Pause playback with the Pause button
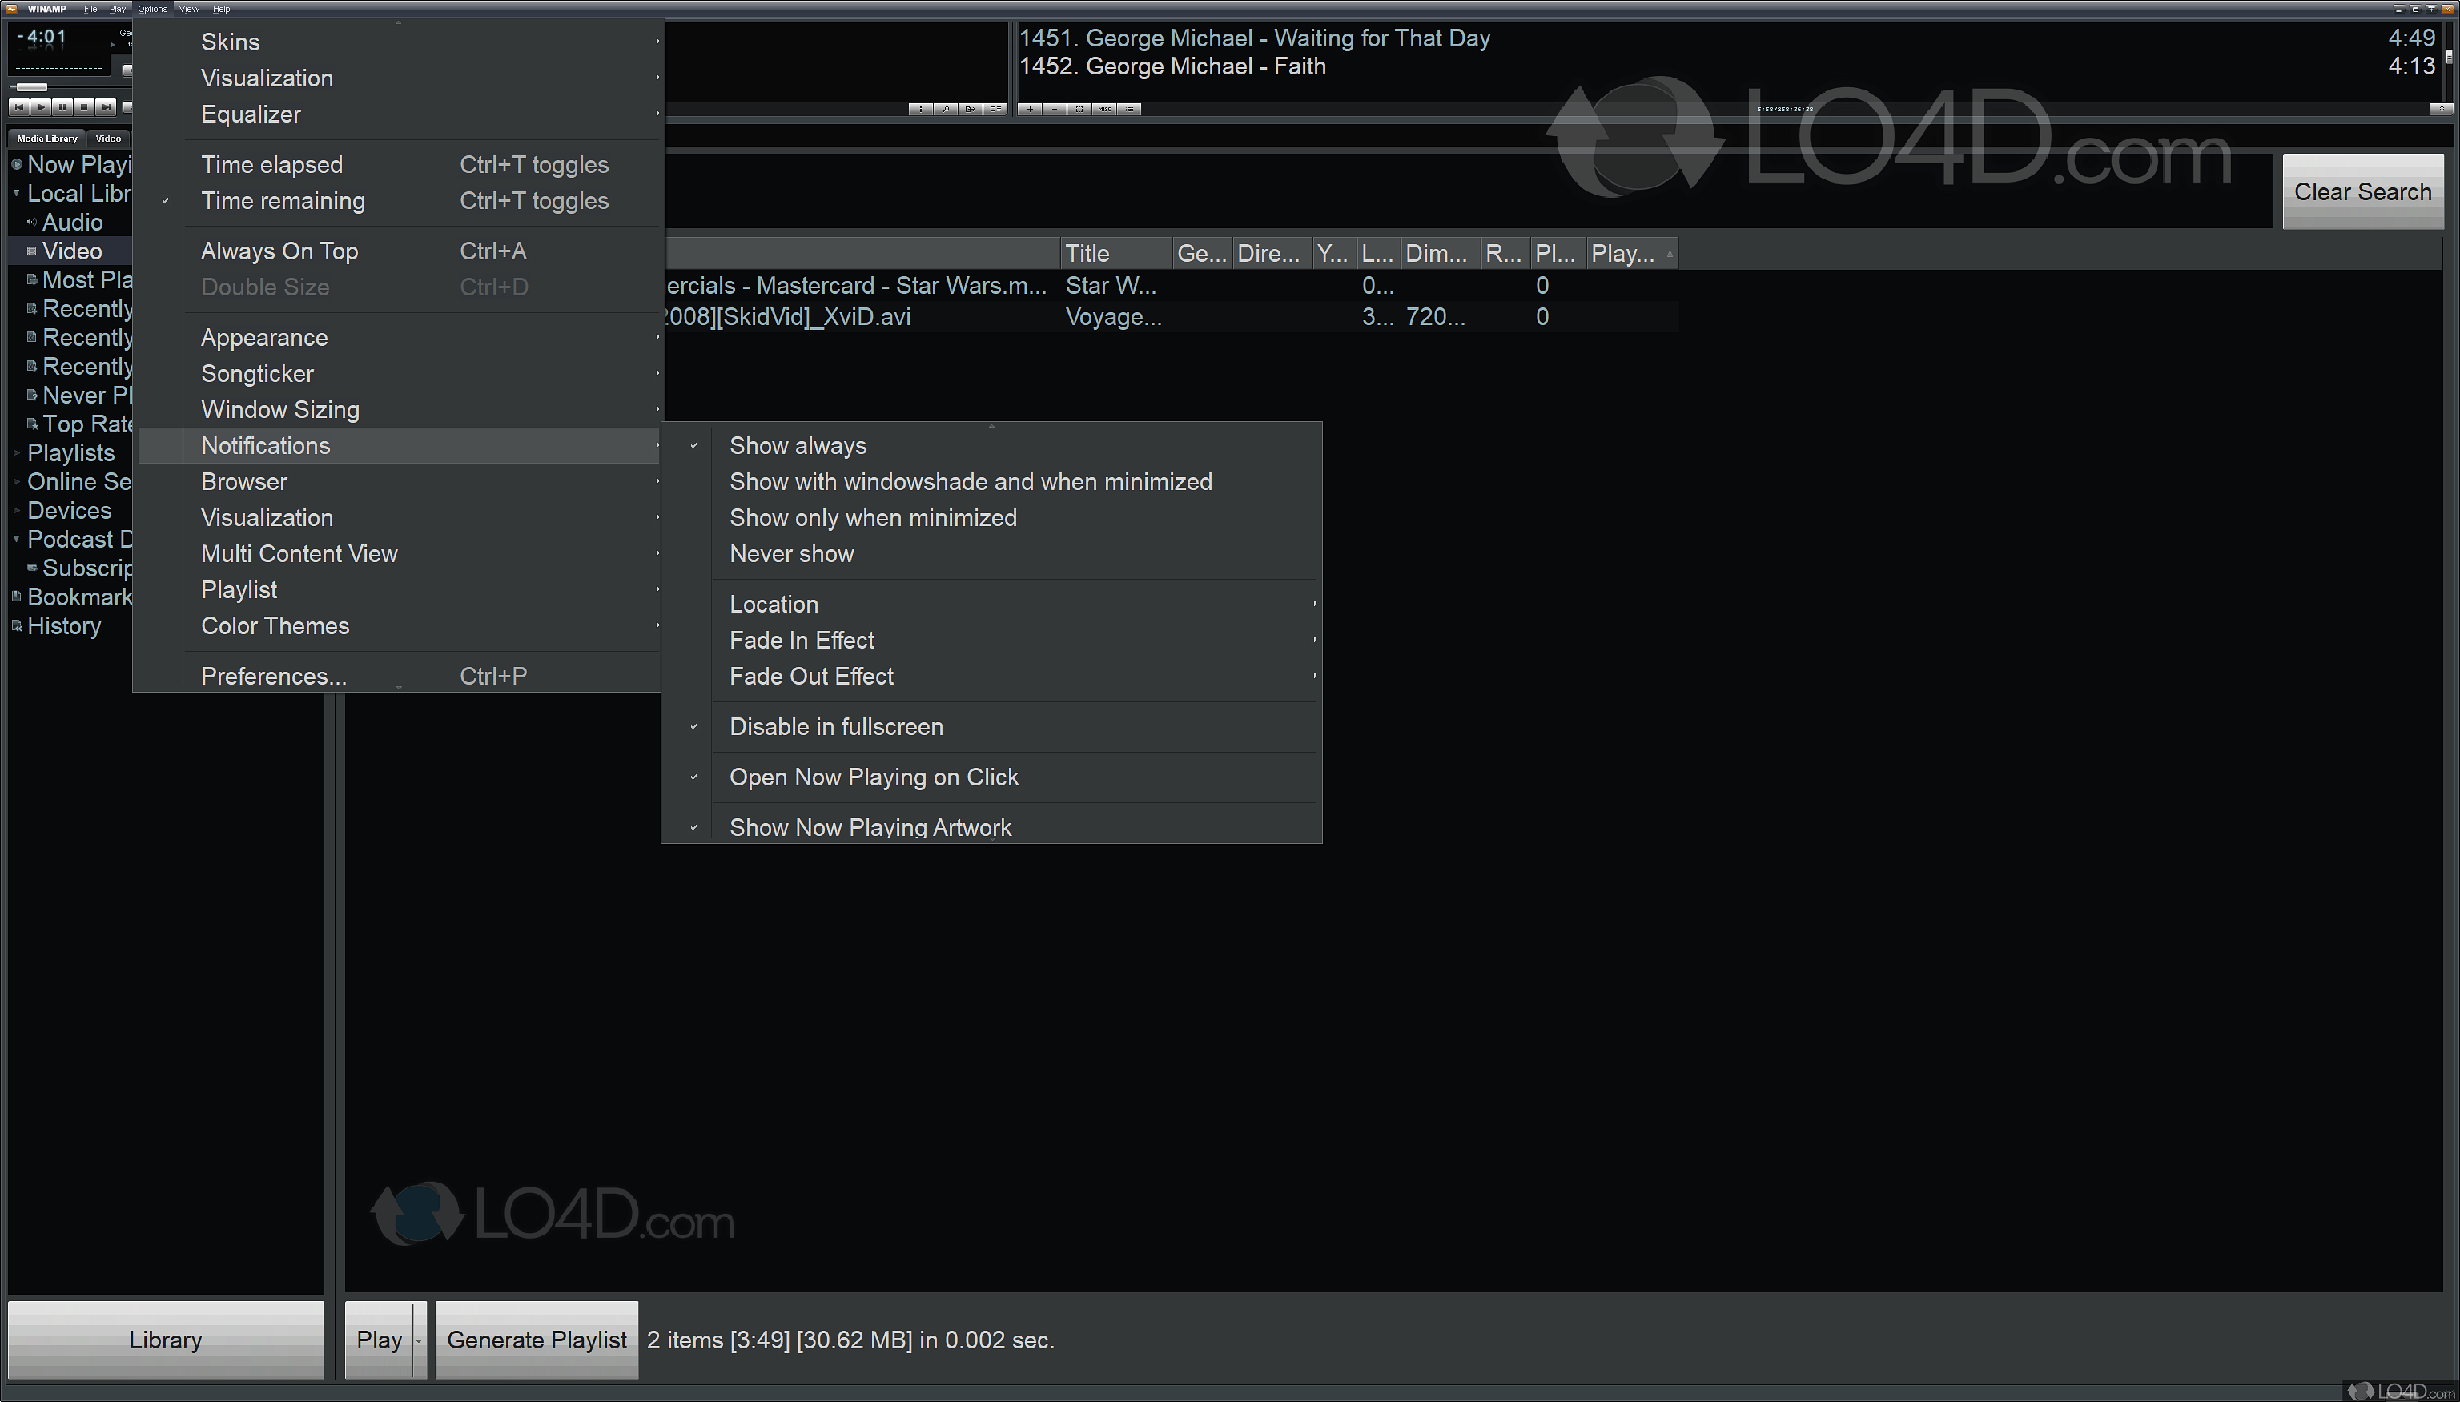The image size is (2460, 1402). tap(62, 106)
